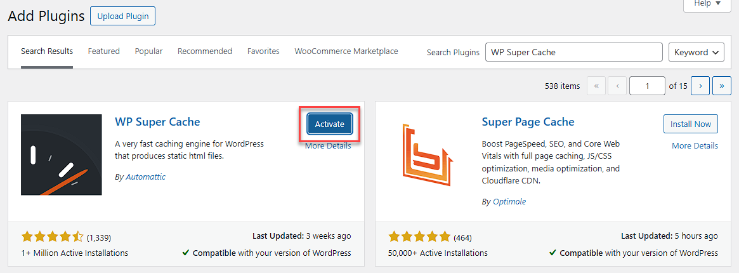Expand the Keyword search type dropdown
The height and width of the screenshot is (273, 739).
(696, 52)
